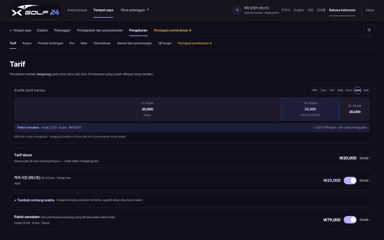The width and height of the screenshot is (384, 240).
Task: Open the Dasbor tab
Action: 42,30
